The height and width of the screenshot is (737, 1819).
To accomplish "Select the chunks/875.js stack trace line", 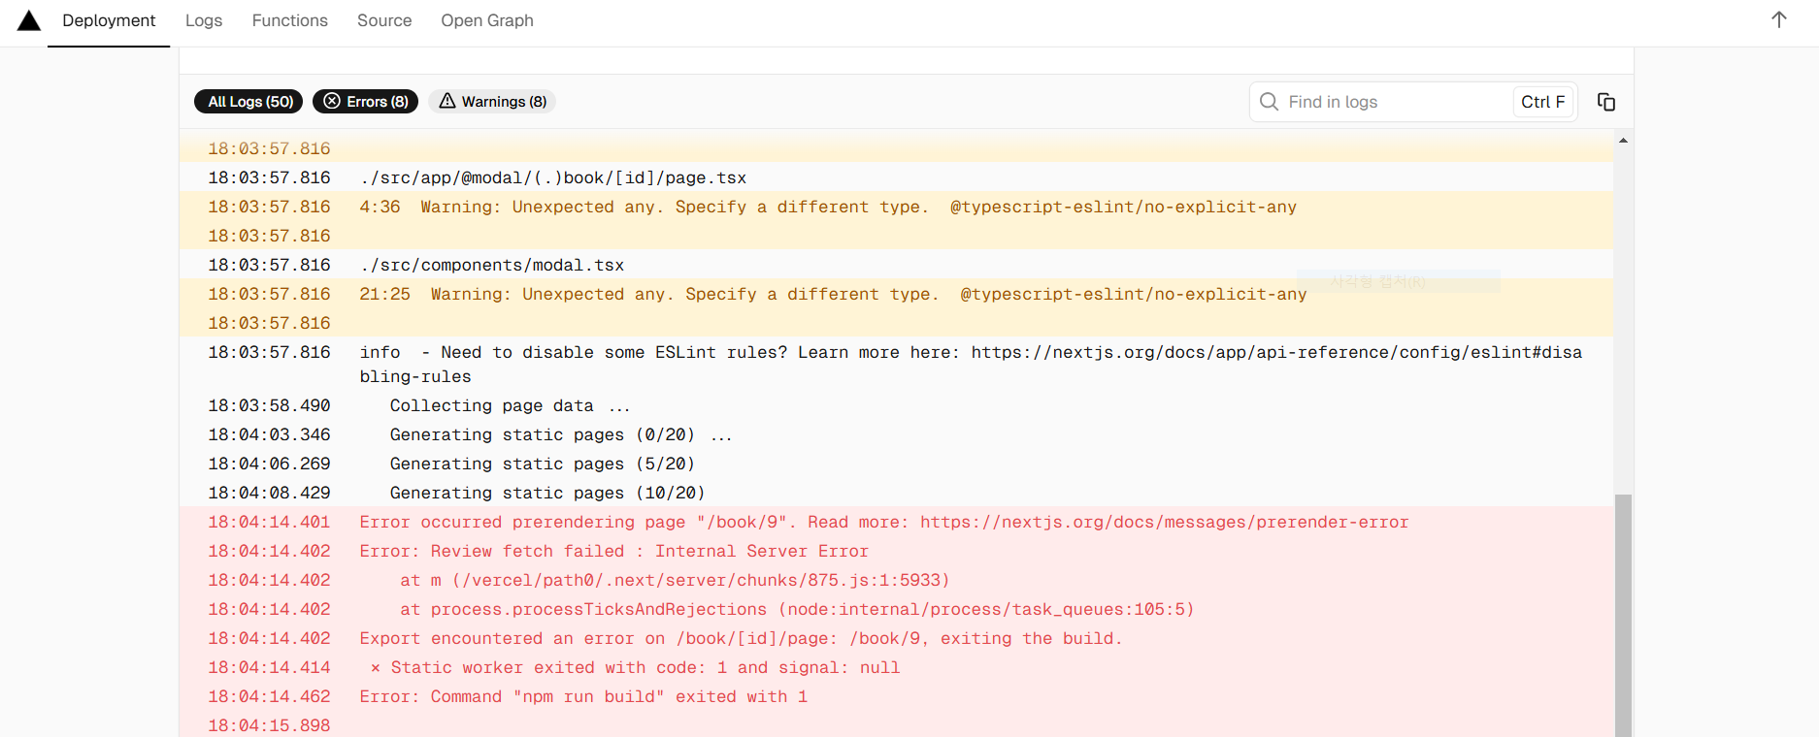I will (896, 580).
